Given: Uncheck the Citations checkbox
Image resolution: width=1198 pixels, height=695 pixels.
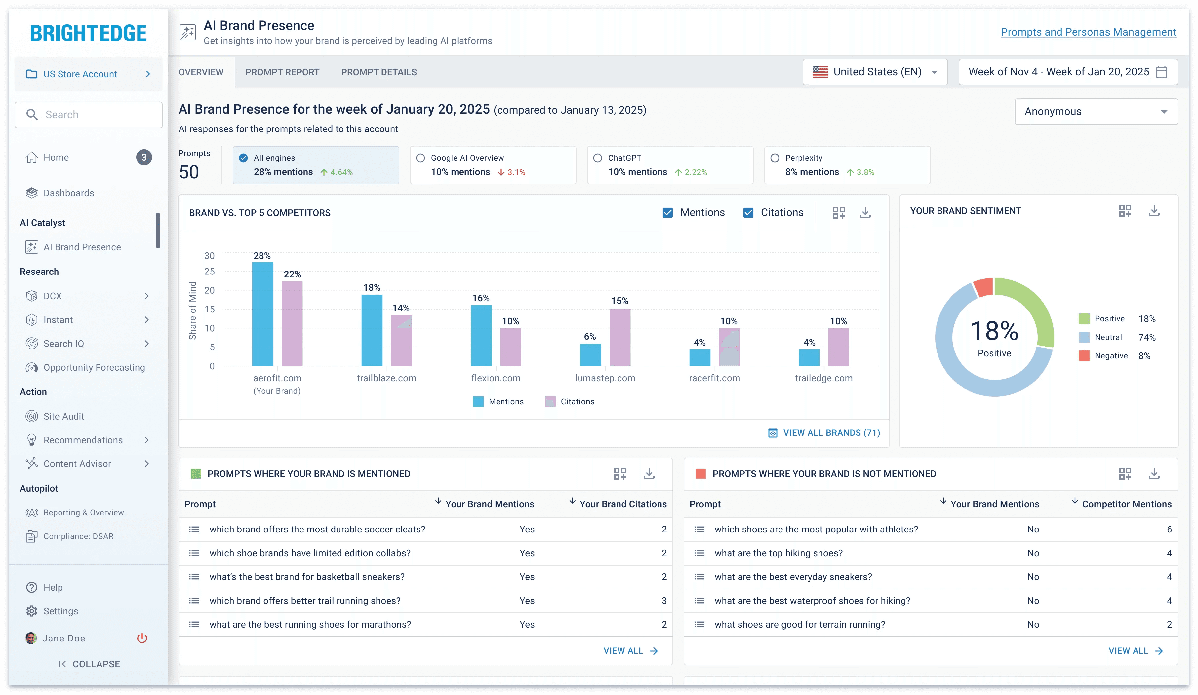Looking at the screenshot, I should (748, 212).
